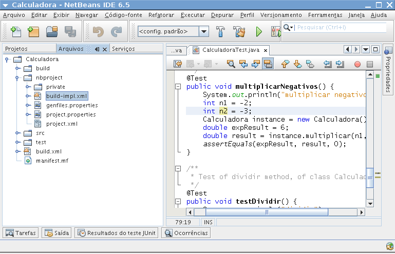Screen dimensions: 395x254
Task: Expand the build folder node
Action: pos(17,68)
